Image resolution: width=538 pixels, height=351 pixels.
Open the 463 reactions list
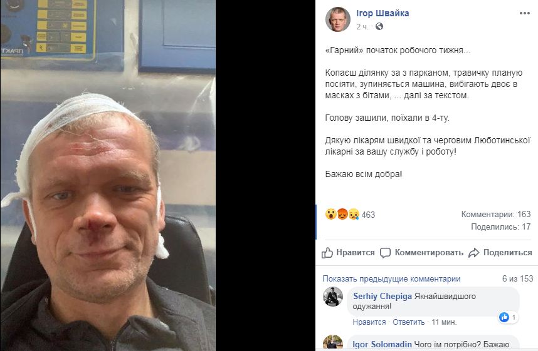[368, 215]
